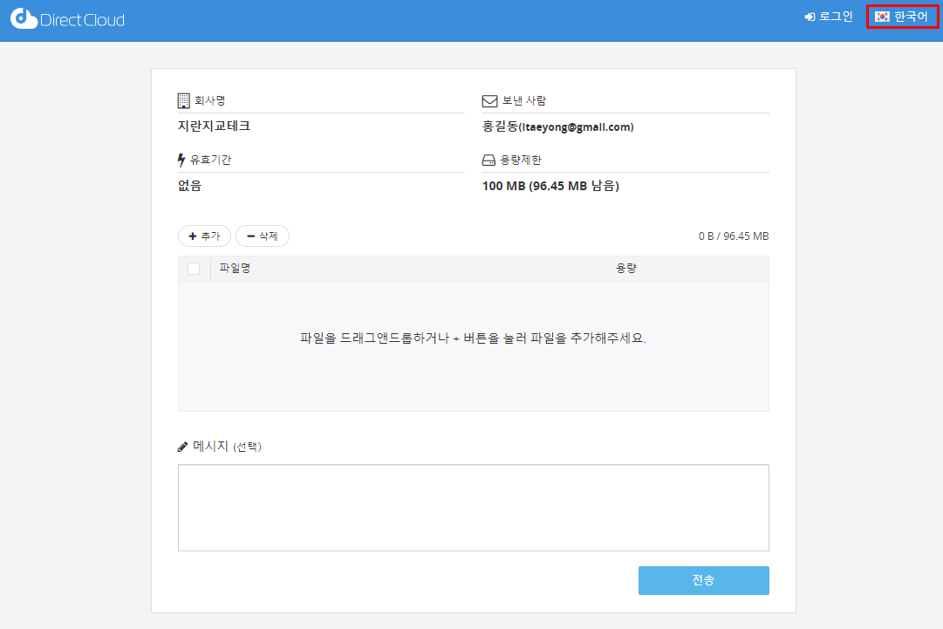Click the 전송 send button
Screen dimensions: 943x629
click(x=703, y=580)
